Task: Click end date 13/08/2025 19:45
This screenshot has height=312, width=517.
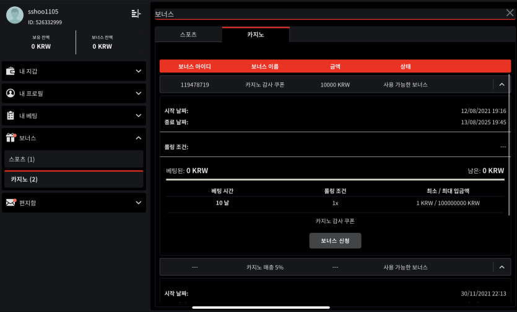Action: (484, 122)
